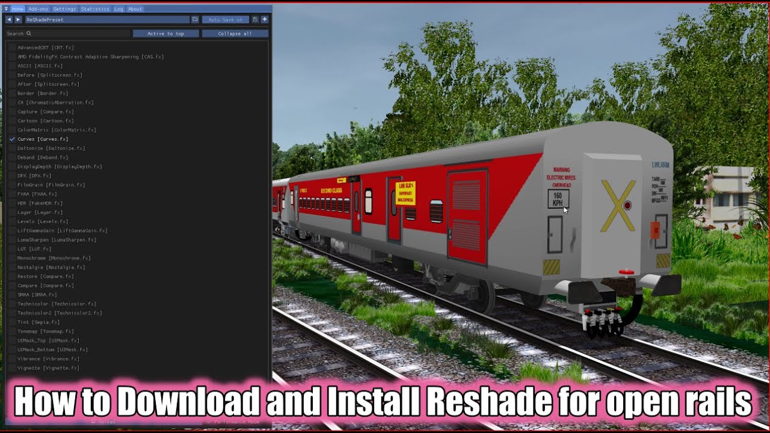Click the save preset disk icon

coord(255,19)
